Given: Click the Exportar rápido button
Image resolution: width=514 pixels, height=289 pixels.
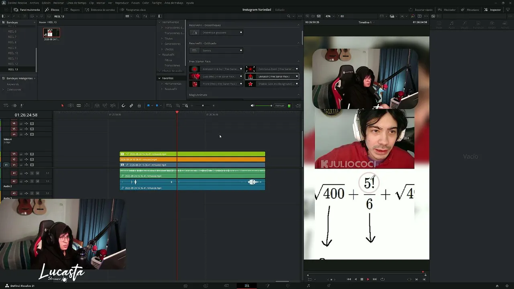Looking at the screenshot, I should coord(421,10).
